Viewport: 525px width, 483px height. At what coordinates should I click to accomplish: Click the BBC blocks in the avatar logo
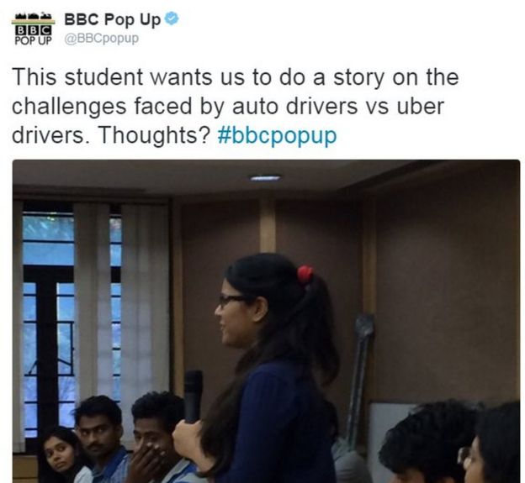[x=33, y=30]
